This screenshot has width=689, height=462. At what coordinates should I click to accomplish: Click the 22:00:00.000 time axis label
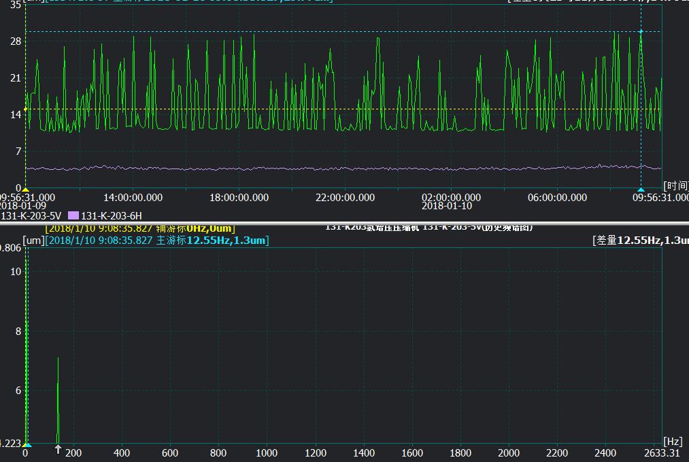[345, 198]
